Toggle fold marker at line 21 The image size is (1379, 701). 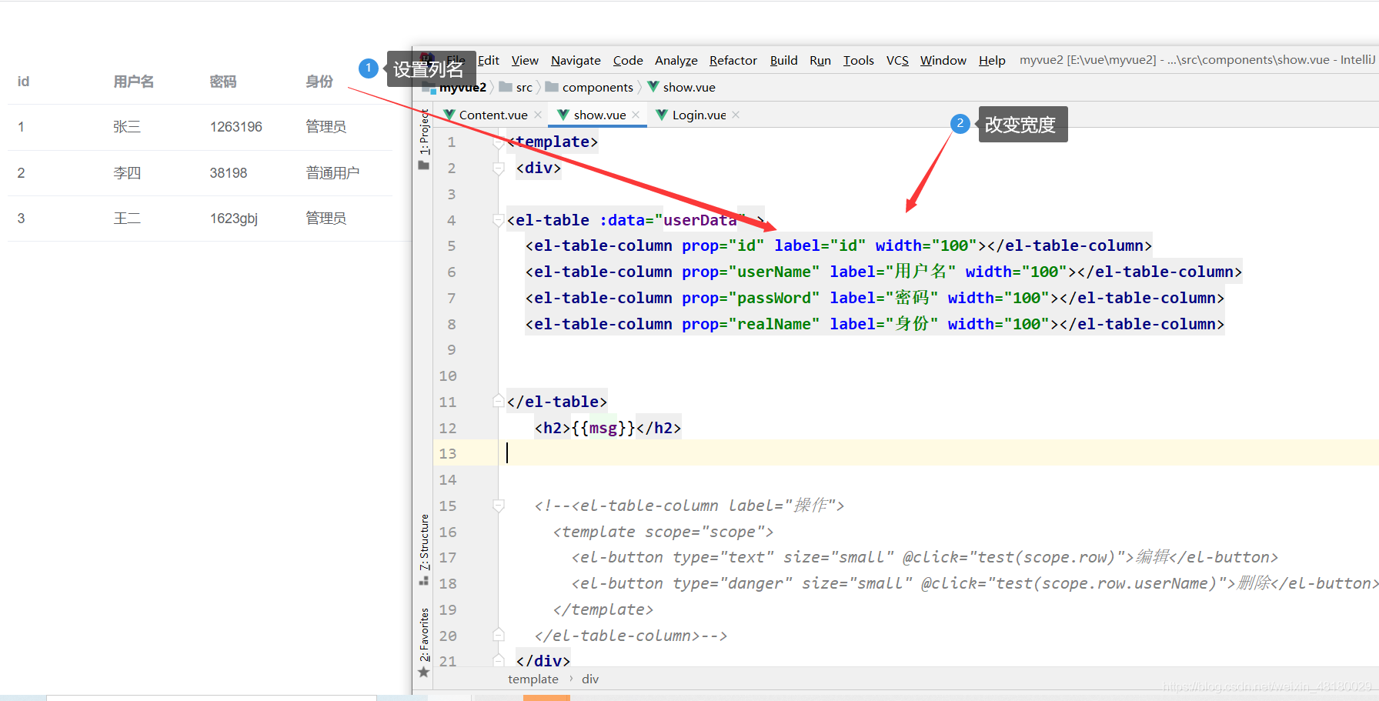[499, 660]
